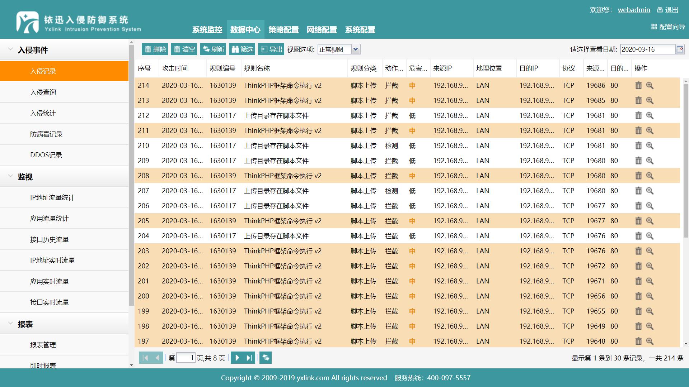Open 应用实时流量 sidebar item
The height and width of the screenshot is (387, 689).
(x=64, y=281)
